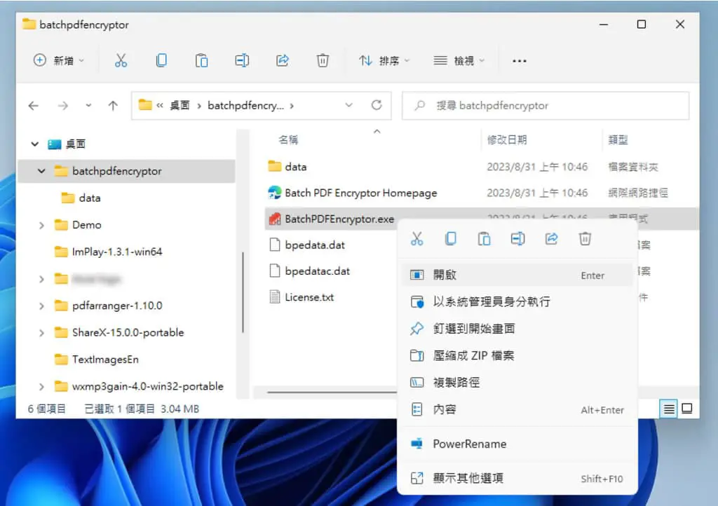Collapse the batchpdfencryptor tree node
Screen dimensions: 718x506
tap(41, 171)
